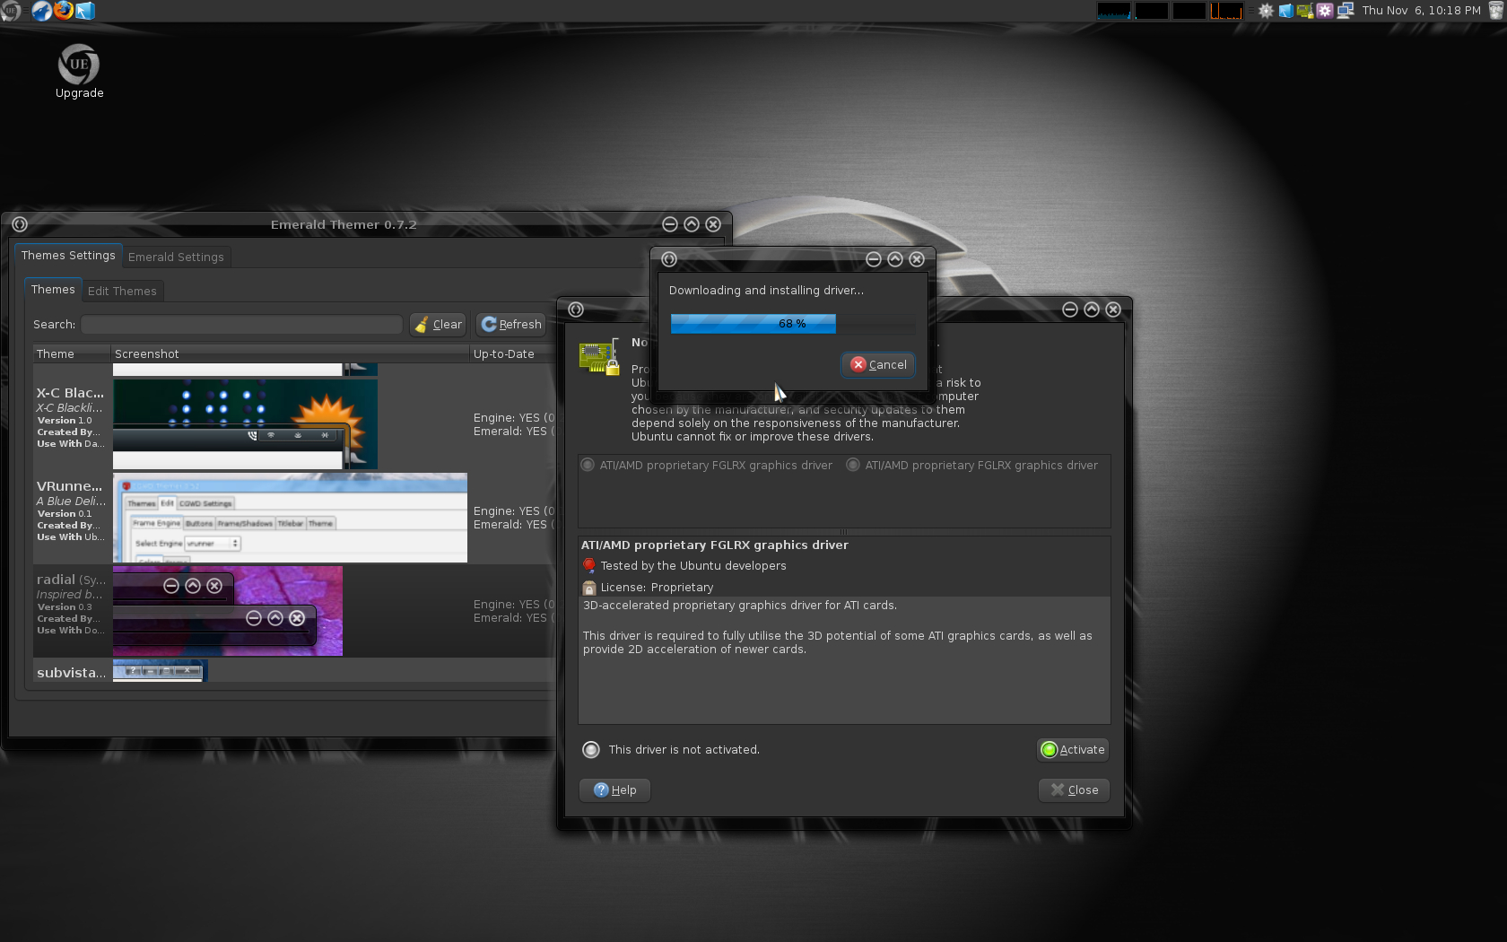Screen dimensions: 1507x942
Task: Close the Hardware Drivers dialog via Close button
Action: (1074, 790)
